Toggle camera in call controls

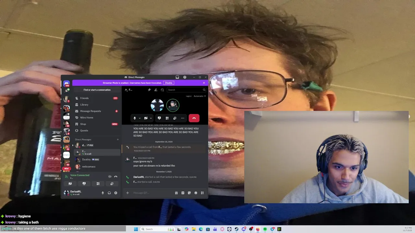(x=146, y=118)
